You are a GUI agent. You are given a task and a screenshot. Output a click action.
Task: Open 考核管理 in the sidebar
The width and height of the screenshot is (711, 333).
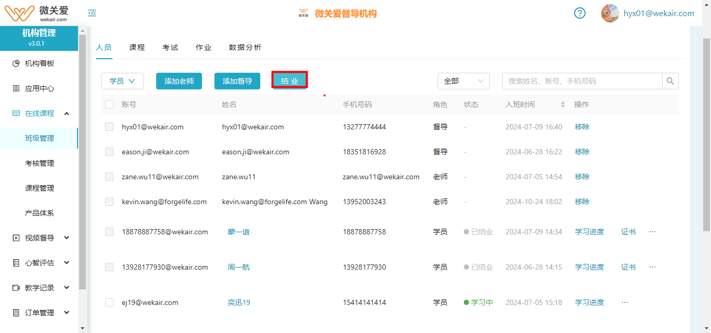[x=39, y=163]
